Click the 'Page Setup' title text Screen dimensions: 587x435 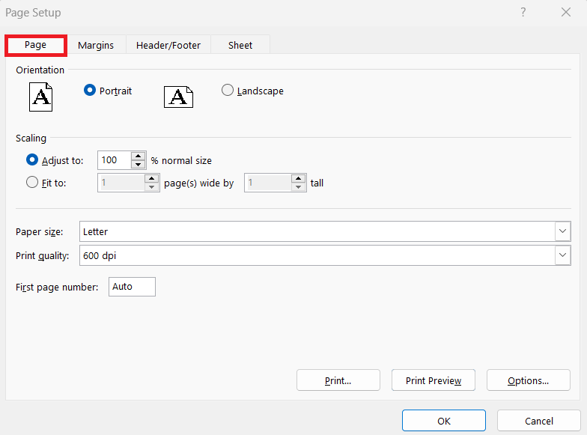33,13
